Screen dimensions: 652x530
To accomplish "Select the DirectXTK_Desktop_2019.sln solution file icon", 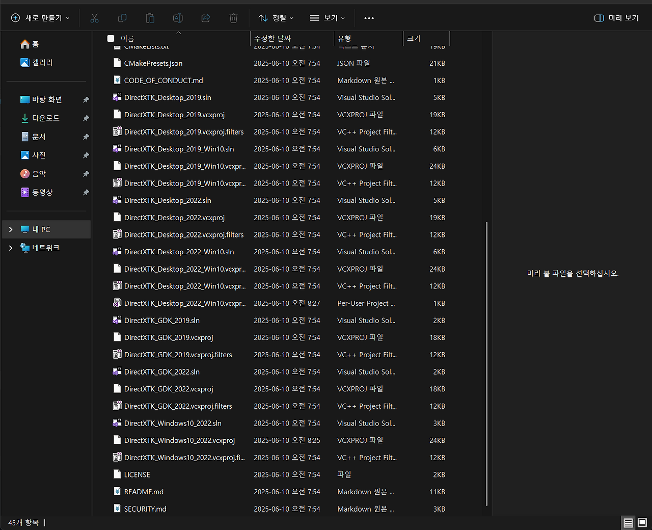I will [117, 97].
